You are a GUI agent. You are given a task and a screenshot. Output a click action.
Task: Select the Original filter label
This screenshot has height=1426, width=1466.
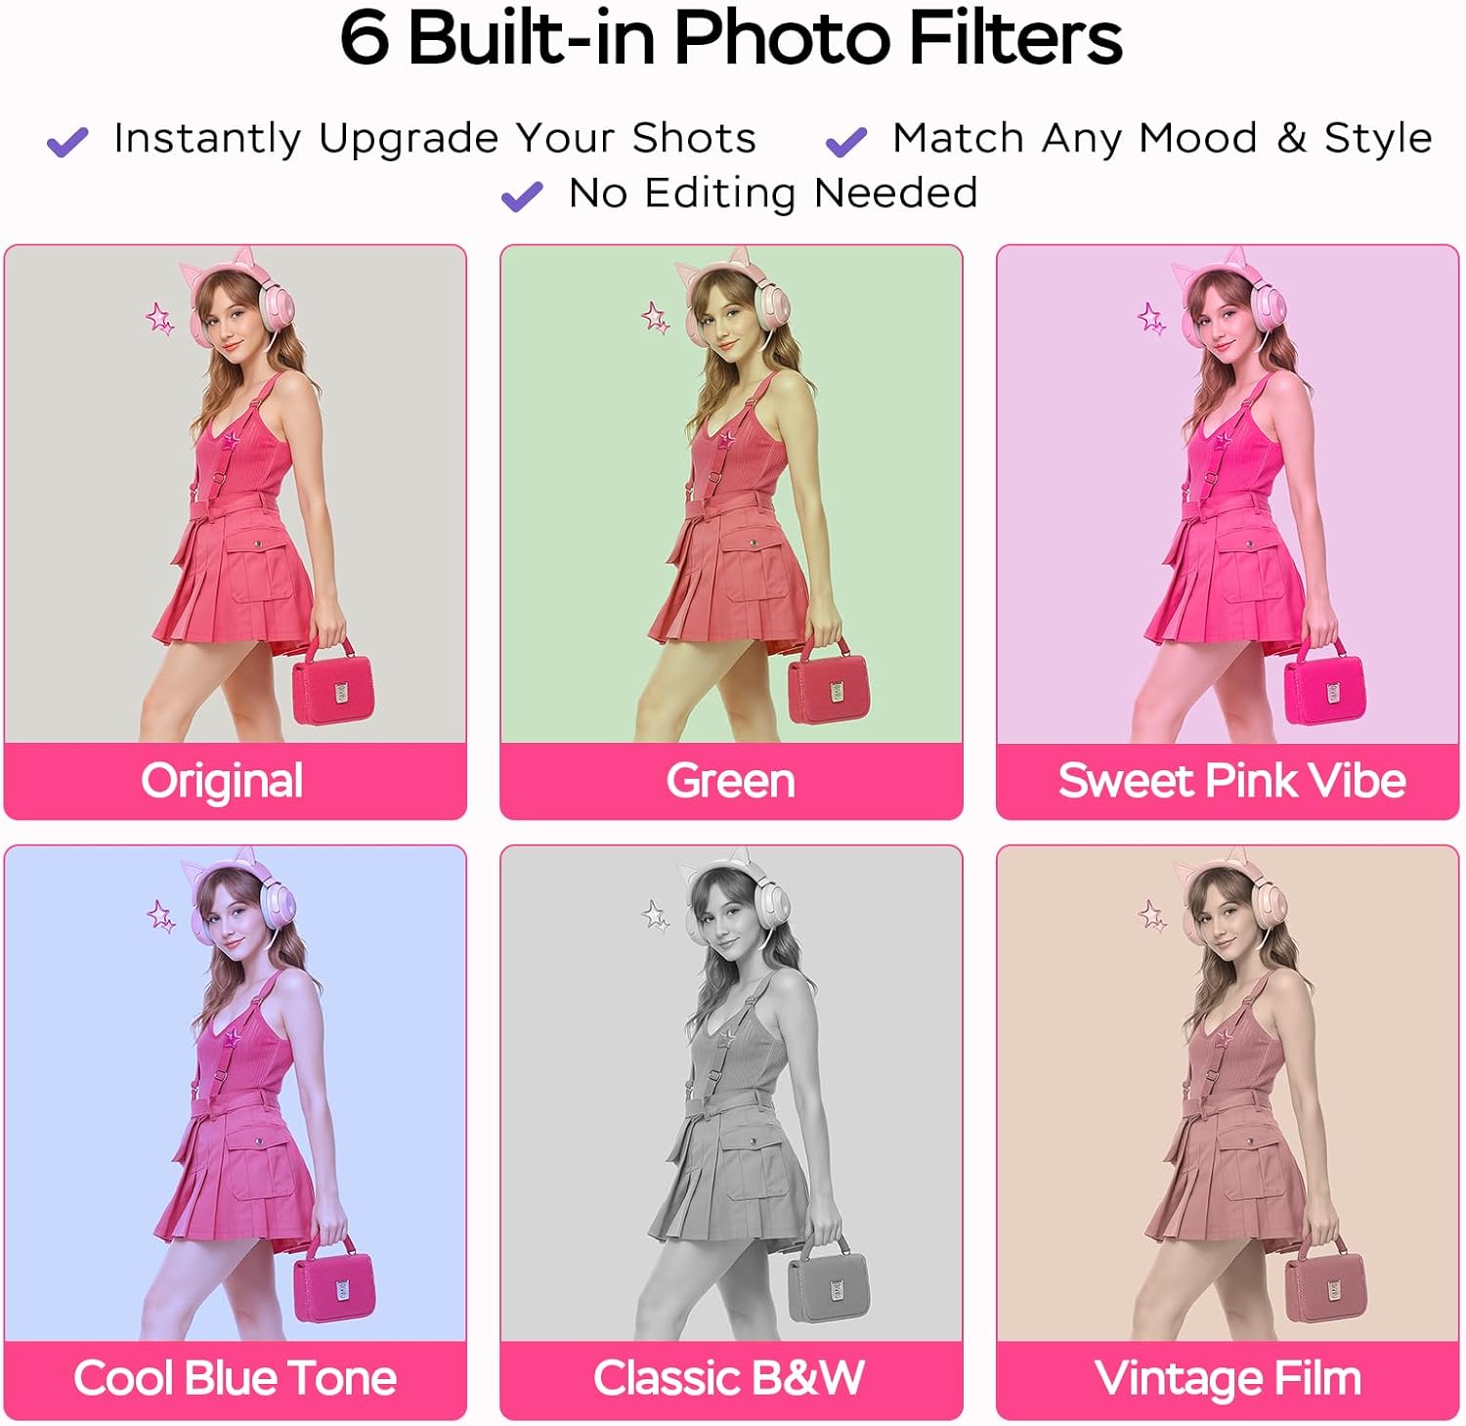[x=222, y=782]
